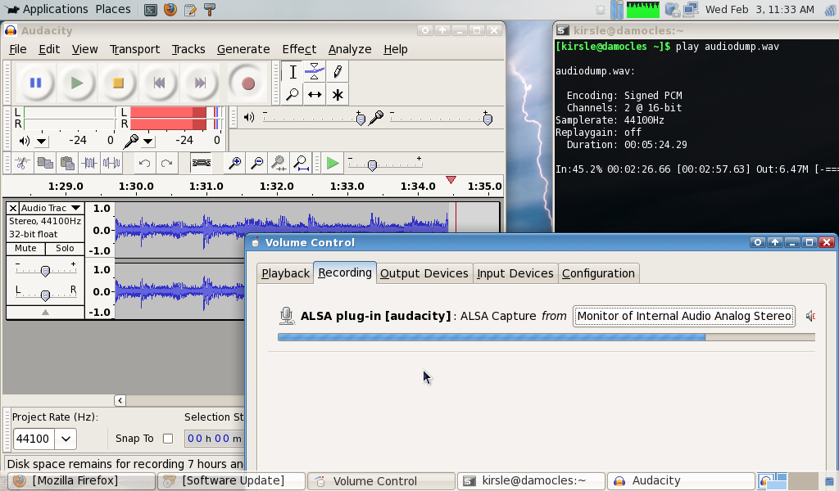Viewport: 839px width, 491px height.
Task: Click the Zoom In icon
Action: [234, 163]
